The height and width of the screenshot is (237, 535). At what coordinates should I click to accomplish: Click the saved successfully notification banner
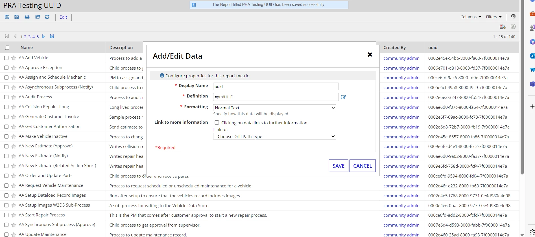pyautogui.click(x=268, y=5)
